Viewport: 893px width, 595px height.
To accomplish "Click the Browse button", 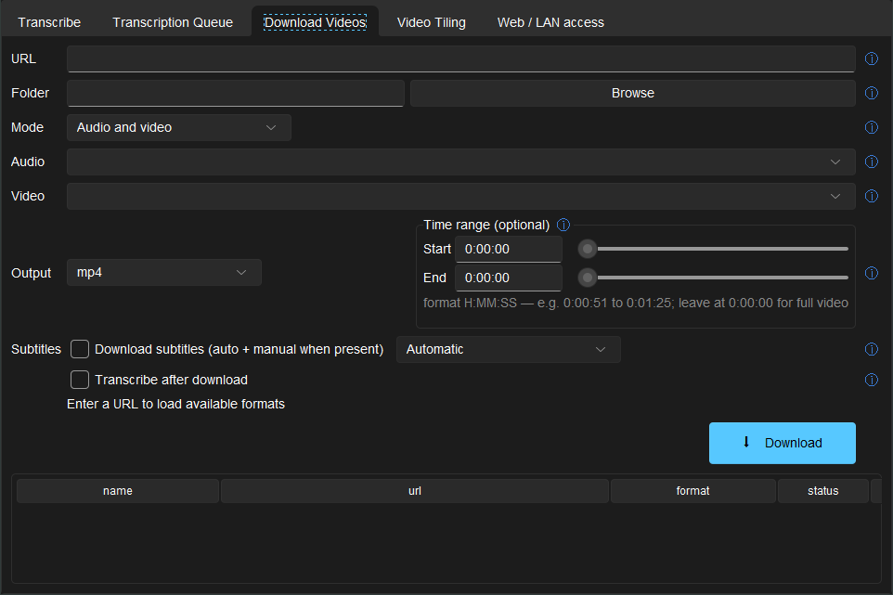I will point(633,94).
